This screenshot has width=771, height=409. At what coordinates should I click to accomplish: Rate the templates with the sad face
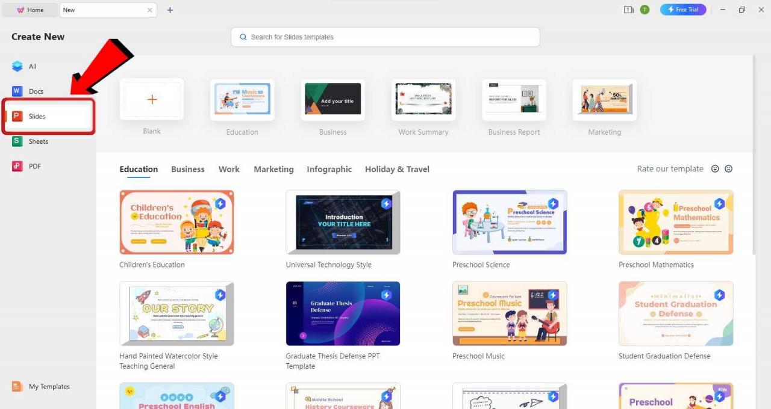(729, 169)
